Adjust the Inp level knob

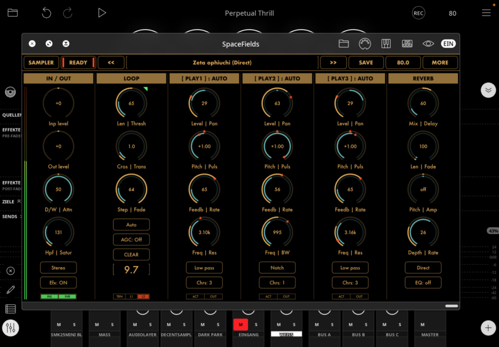(x=58, y=103)
